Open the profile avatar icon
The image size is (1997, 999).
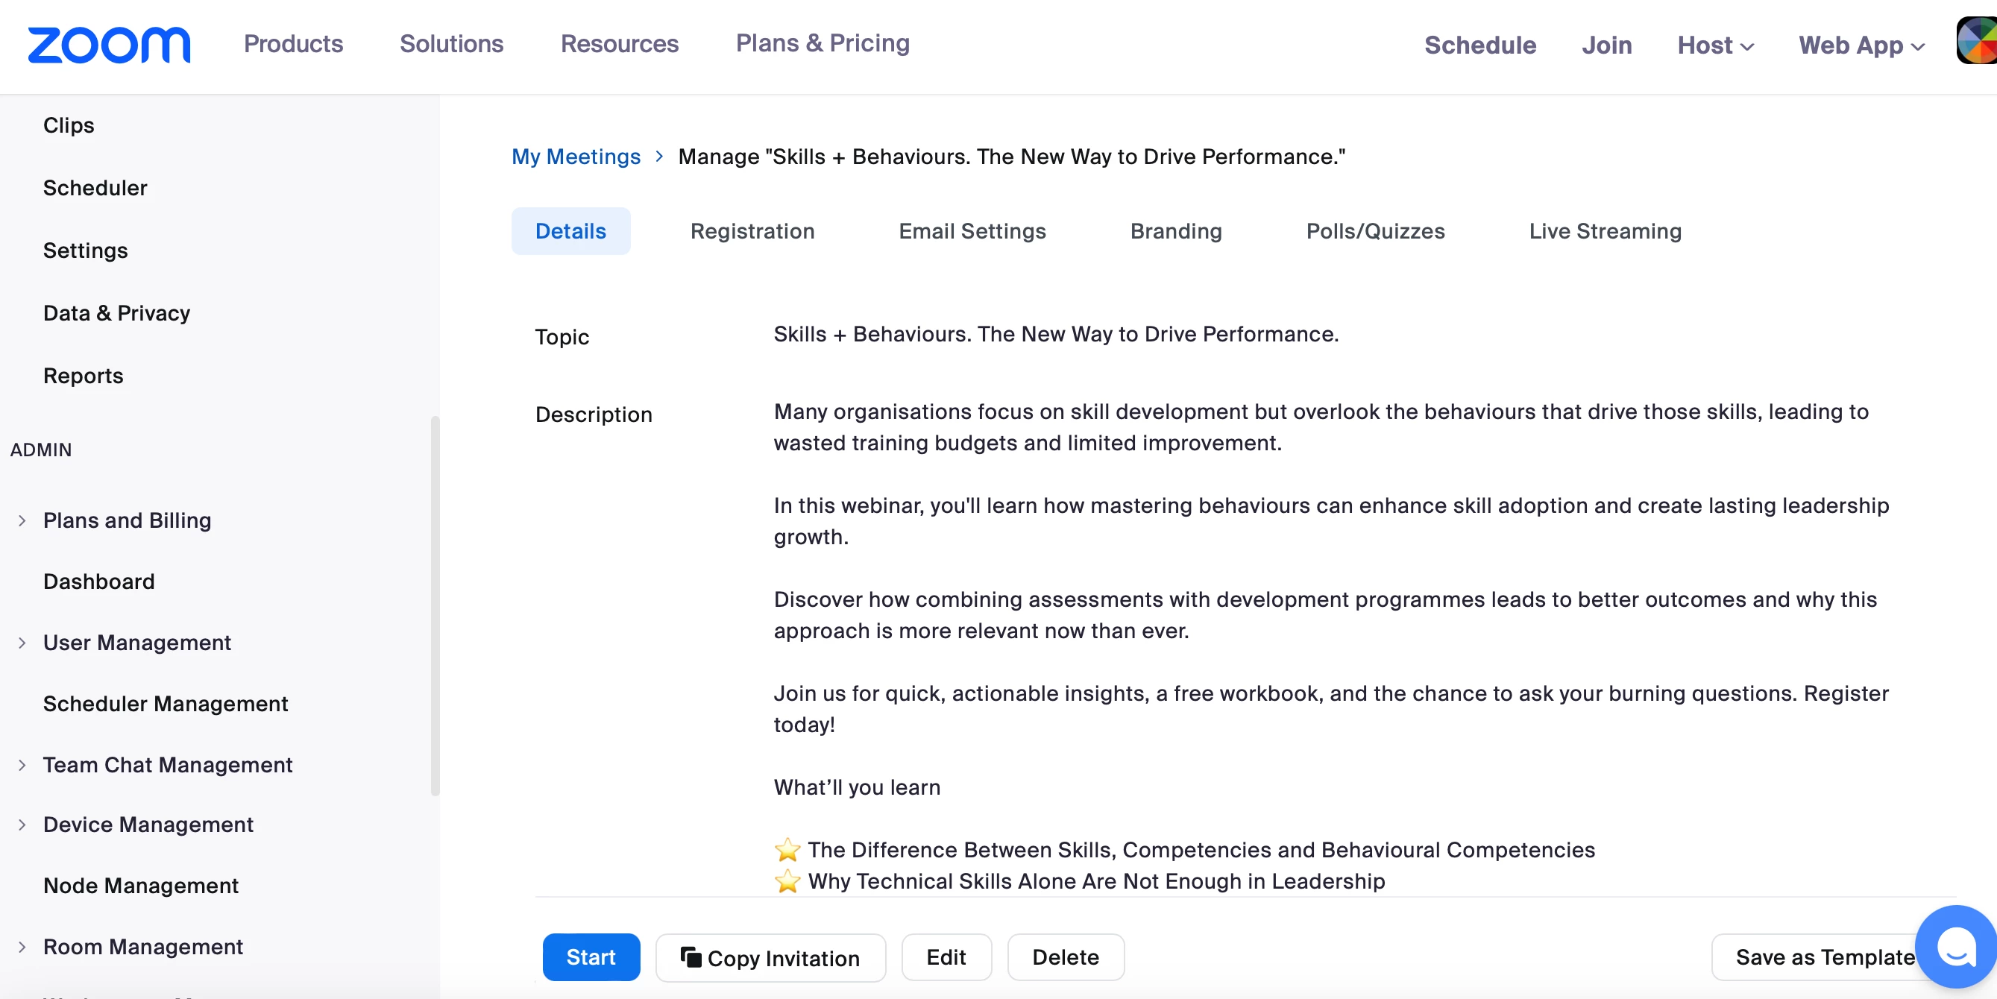(1977, 42)
